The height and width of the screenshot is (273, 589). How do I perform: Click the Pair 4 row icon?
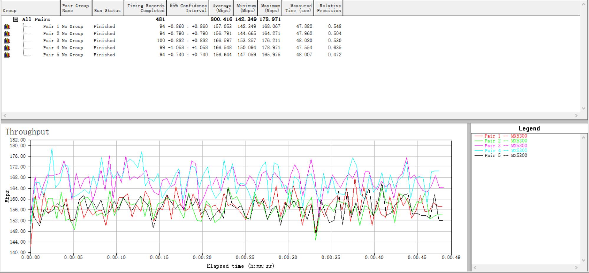pyautogui.click(x=7, y=48)
